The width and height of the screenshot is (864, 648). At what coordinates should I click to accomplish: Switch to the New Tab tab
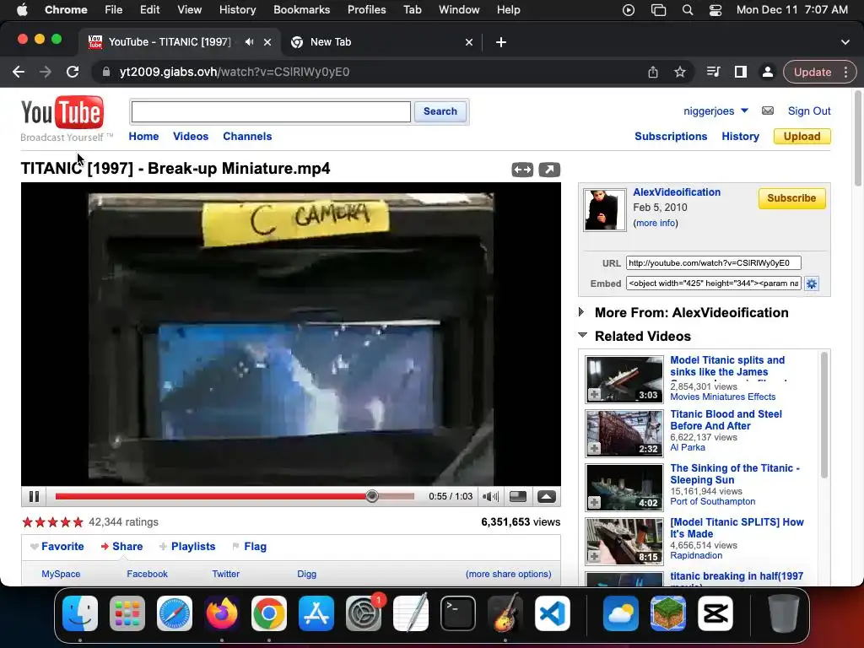(381, 42)
